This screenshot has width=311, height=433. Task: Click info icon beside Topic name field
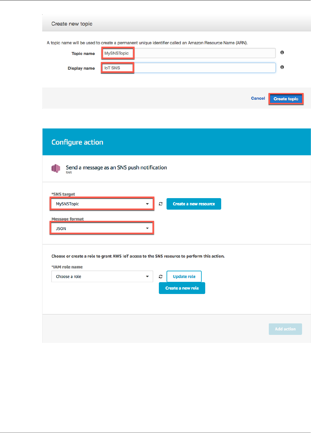(x=282, y=52)
